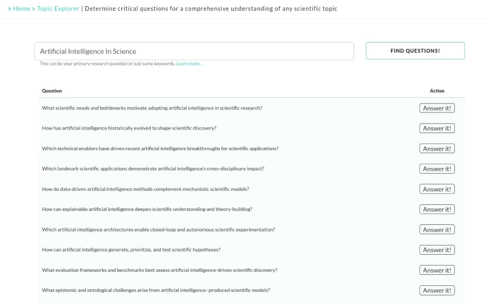Screen dimensions: 487x304
Task: Click the Find Questions button
Action: coord(415,50)
